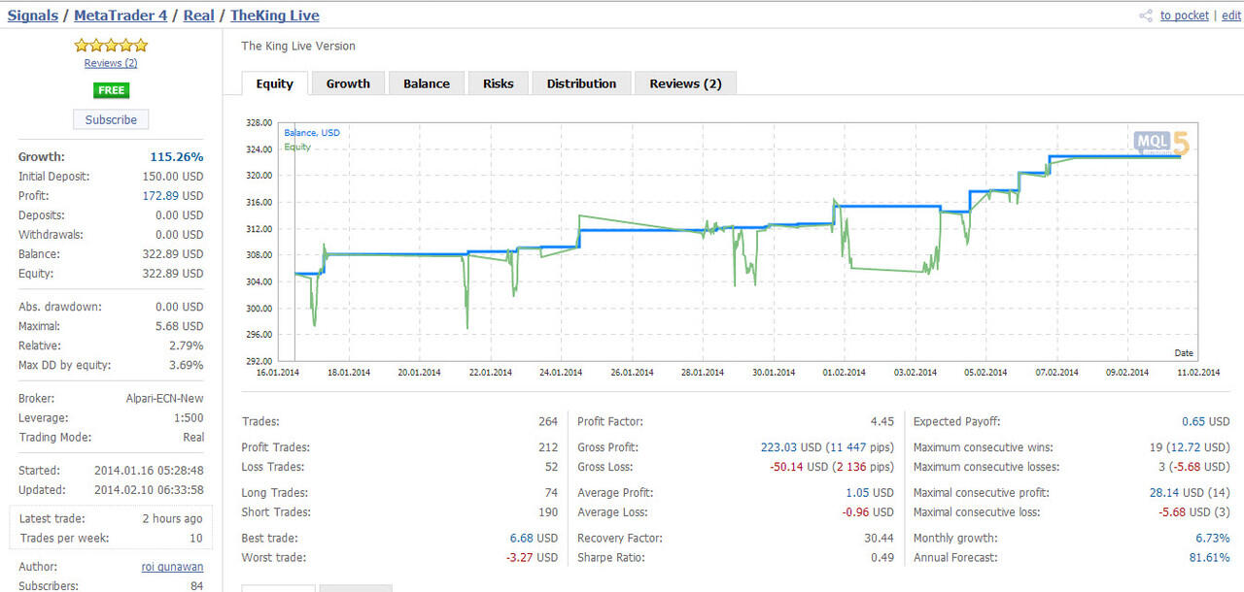Open the Equity chart tab

coord(274,83)
